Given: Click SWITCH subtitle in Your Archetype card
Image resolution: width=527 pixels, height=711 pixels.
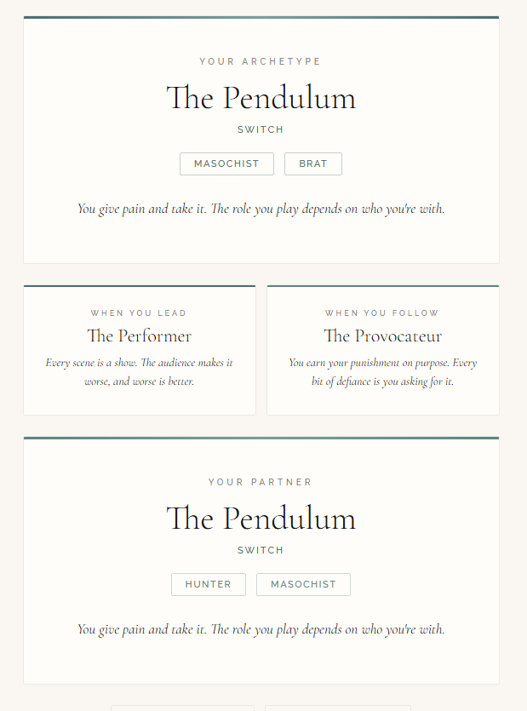Looking at the screenshot, I should click(x=261, y=130).
